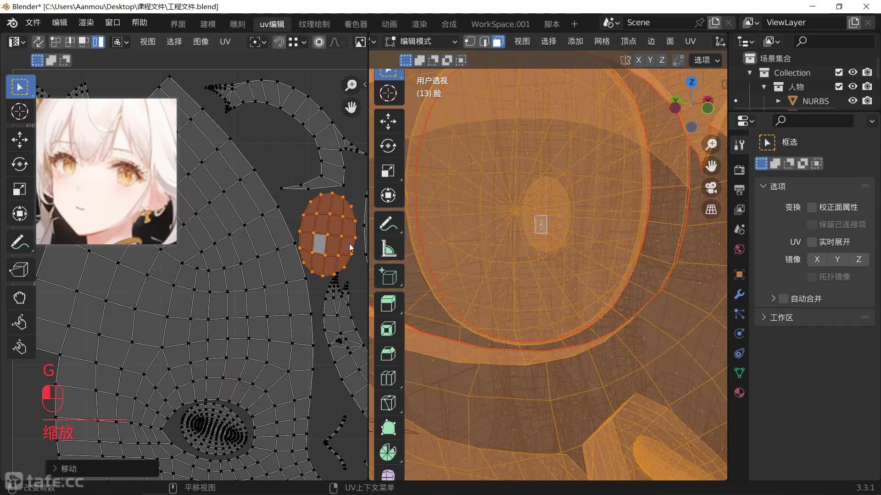Switch to the 纹理绘制 workspace tab

(314, 24)
